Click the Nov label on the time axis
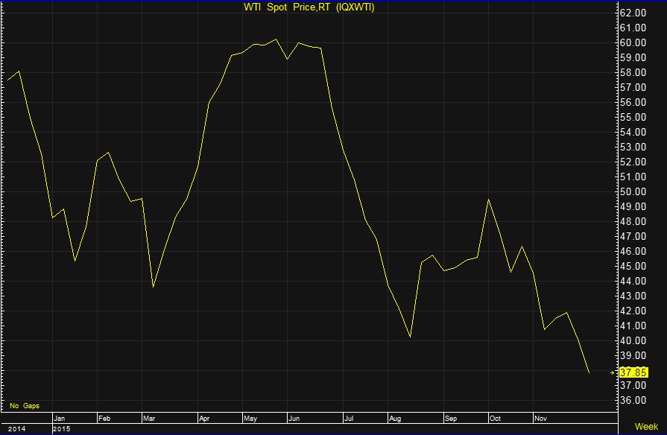Viewport: 667px width, 435px height. [540, 419]
